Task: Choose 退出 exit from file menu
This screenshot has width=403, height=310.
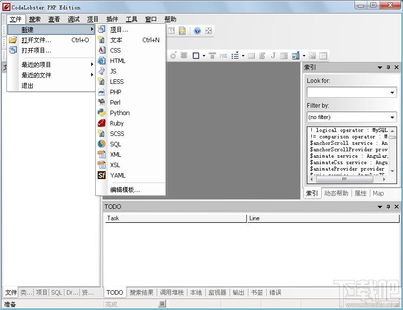Action: (x=51, y=86)
